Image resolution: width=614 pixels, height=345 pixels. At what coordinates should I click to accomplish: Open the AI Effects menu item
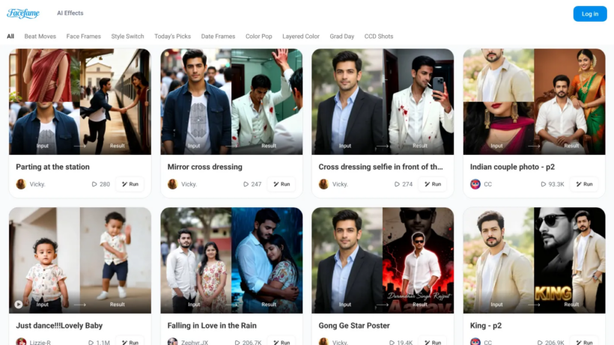70,13
